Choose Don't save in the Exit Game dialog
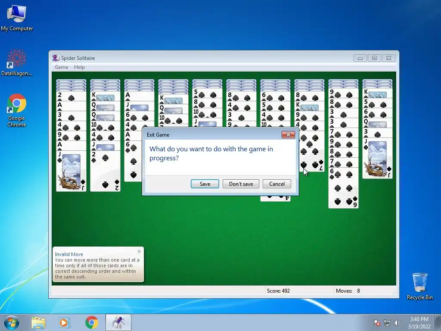The image size is (441, 331). pos(241,184)
